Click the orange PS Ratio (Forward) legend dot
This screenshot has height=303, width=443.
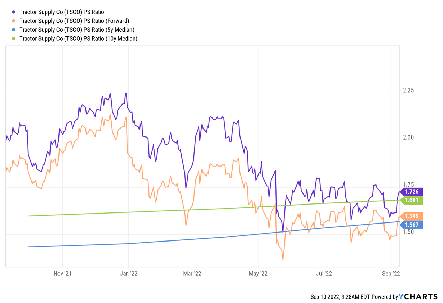click(13, 21)
